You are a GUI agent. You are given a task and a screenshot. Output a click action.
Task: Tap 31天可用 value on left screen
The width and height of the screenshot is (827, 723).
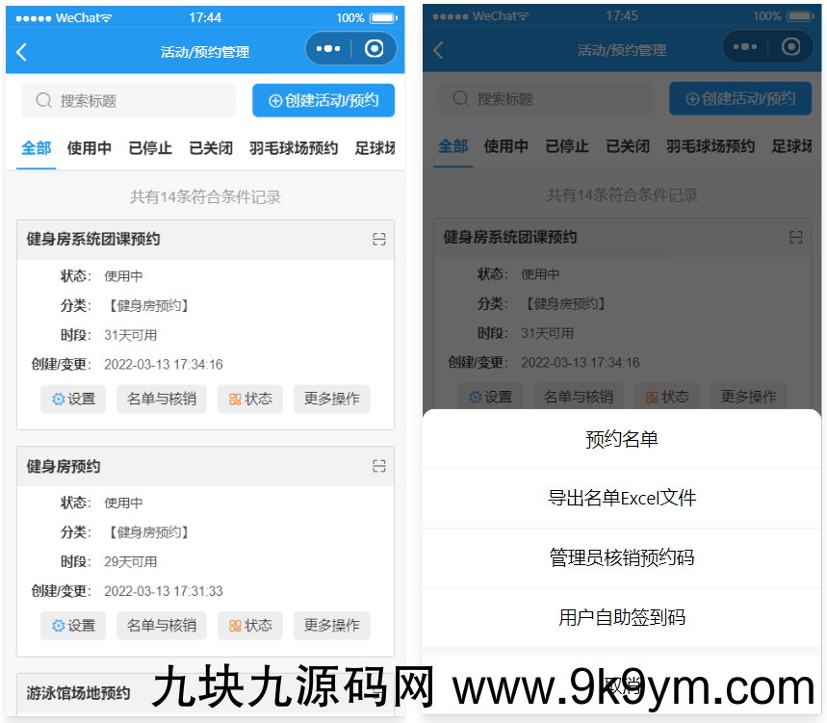(x=130, y=335)
